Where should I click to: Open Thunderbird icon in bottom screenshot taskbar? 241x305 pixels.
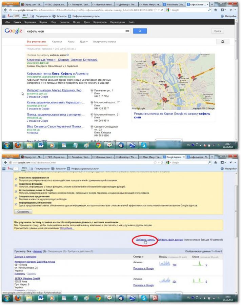[x=121, y=298]
